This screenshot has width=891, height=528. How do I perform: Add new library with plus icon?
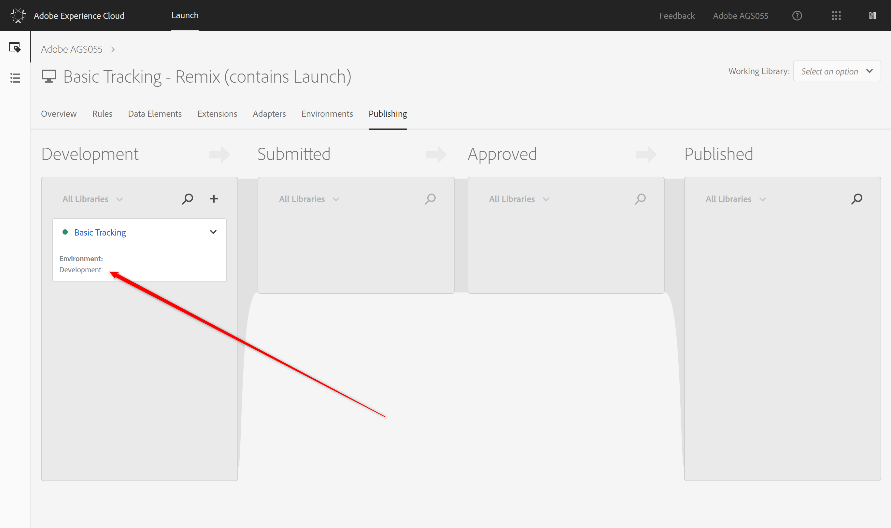point(214,199)
